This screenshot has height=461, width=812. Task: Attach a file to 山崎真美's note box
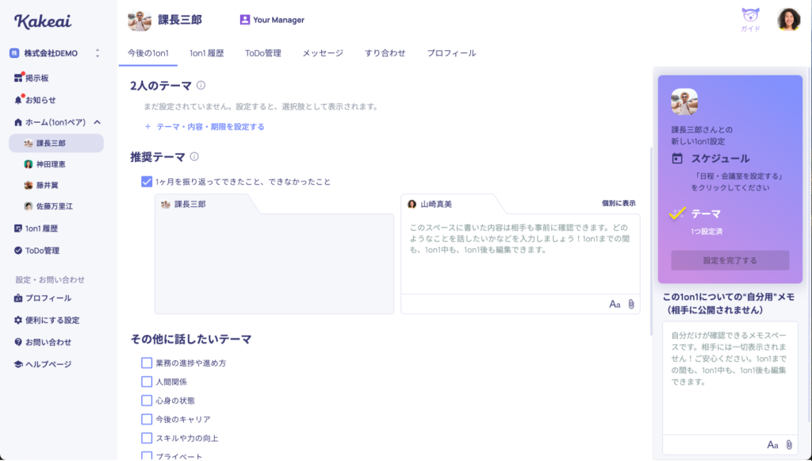tap(631, 305)
